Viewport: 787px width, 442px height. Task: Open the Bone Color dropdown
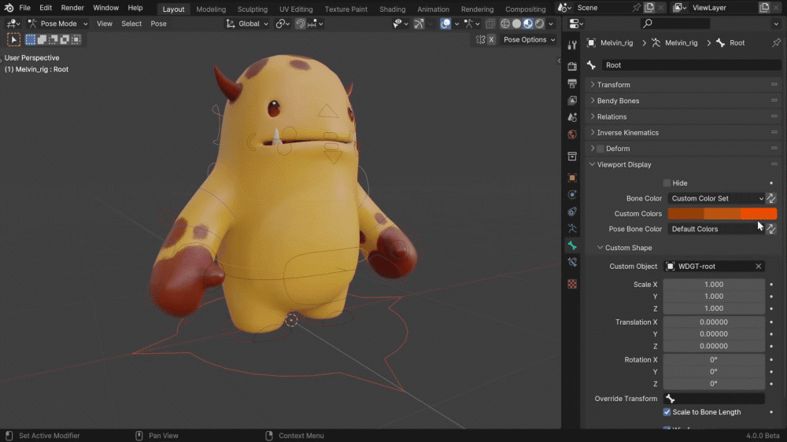(x=715, y=199)
